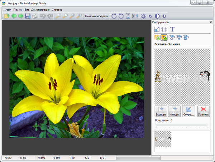The height and width of the screenshot is (162, 215).
Task: Click the green next arrow icon
Action: pyautogui.click(x=21, y=16)
